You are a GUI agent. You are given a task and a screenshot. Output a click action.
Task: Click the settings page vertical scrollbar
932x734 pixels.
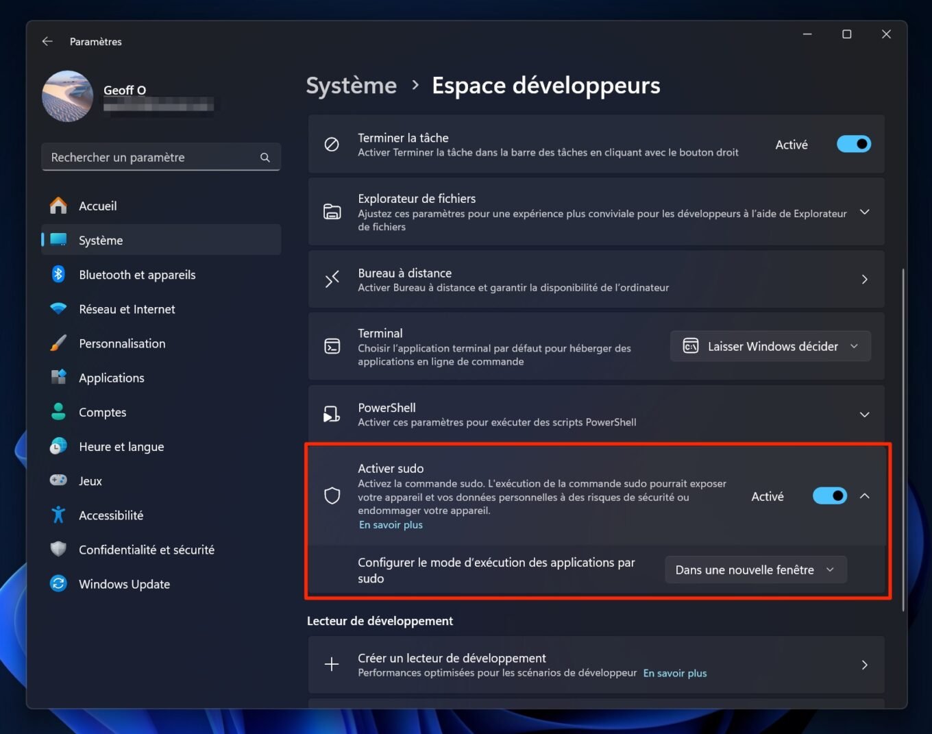coord(903,439)
